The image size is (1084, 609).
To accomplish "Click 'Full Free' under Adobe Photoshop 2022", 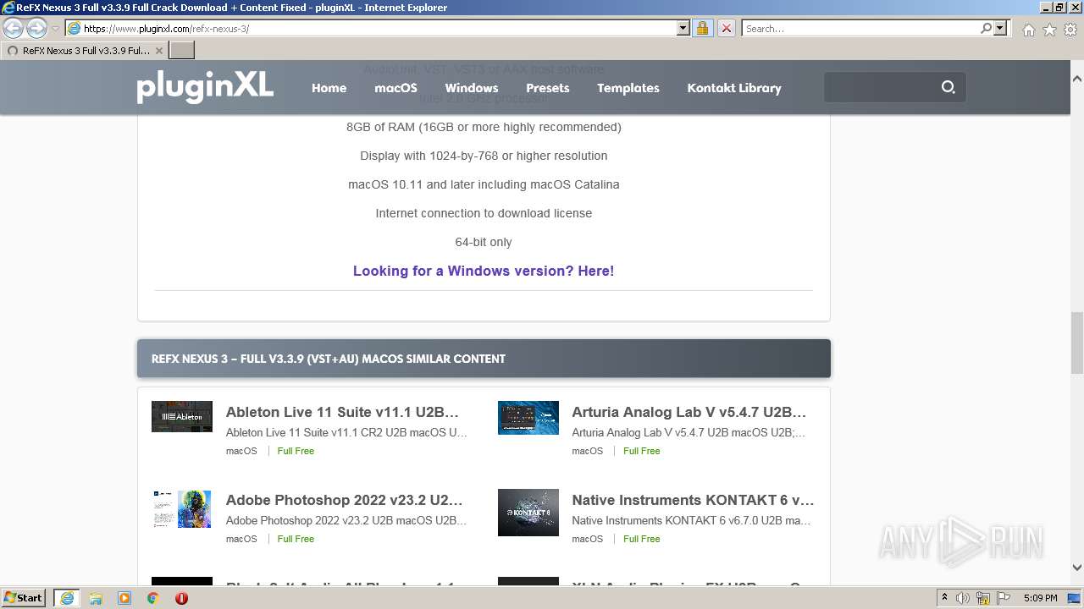I will coord(296,539).
